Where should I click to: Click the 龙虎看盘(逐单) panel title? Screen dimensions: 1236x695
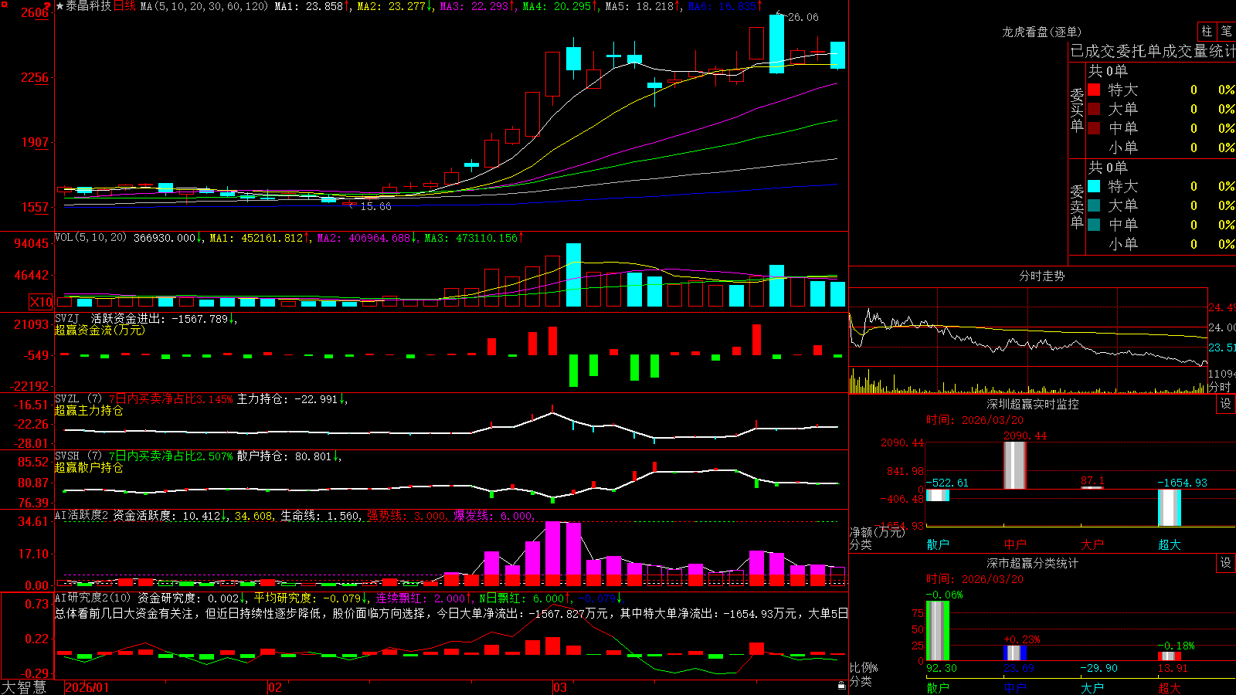click(1041, 32)
